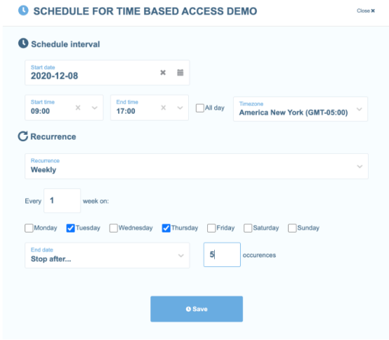This screenshot has width=389, height=340.
Task: Enable the All day checkbox
Action: tap(199, 108)
